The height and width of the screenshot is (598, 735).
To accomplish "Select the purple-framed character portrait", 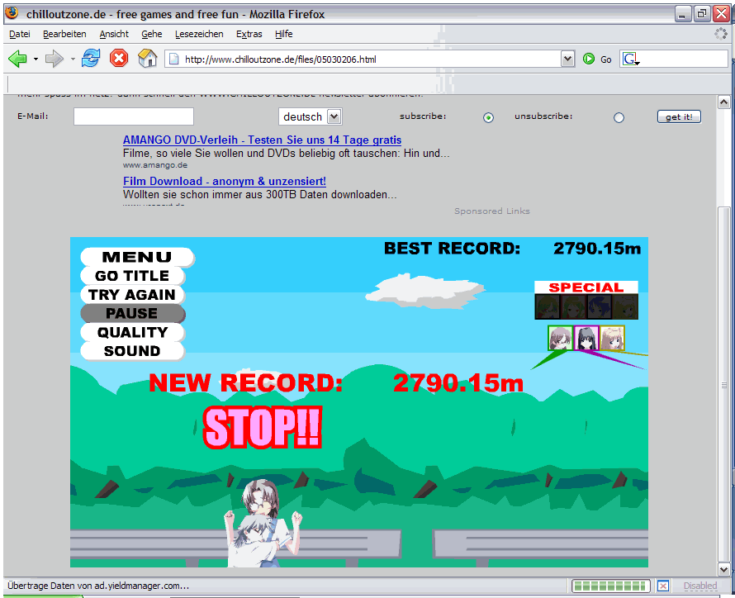I will click(x=586, y=338).
